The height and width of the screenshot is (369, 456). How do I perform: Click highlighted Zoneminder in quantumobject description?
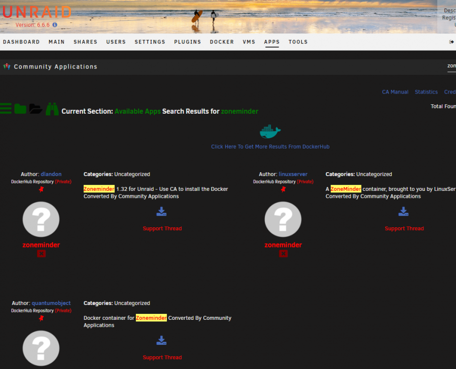151,318
